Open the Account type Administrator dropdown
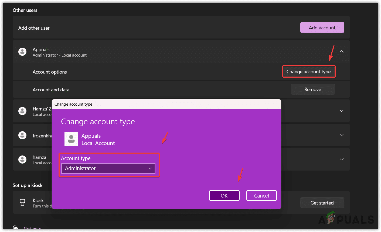Screen dimensions: 381x232 click(x=108, y=168)
